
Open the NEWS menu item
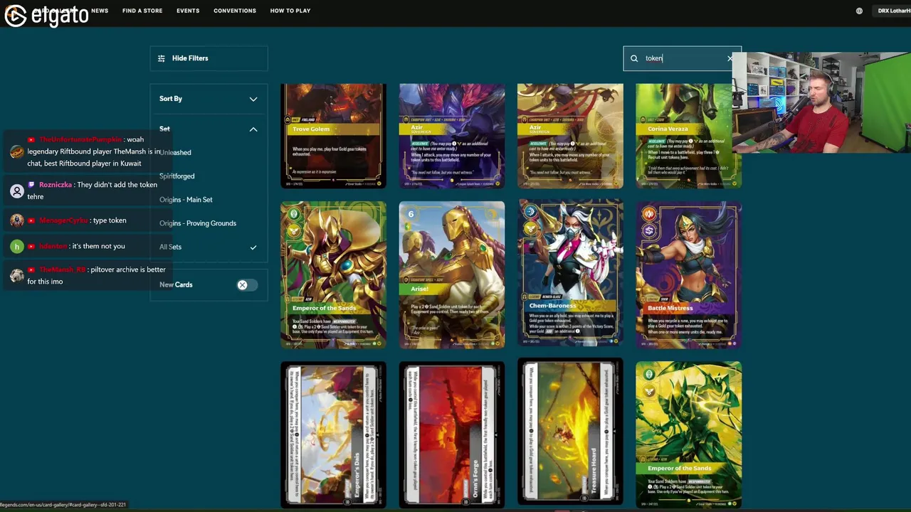pyautogui.click(x=100, y=11)
